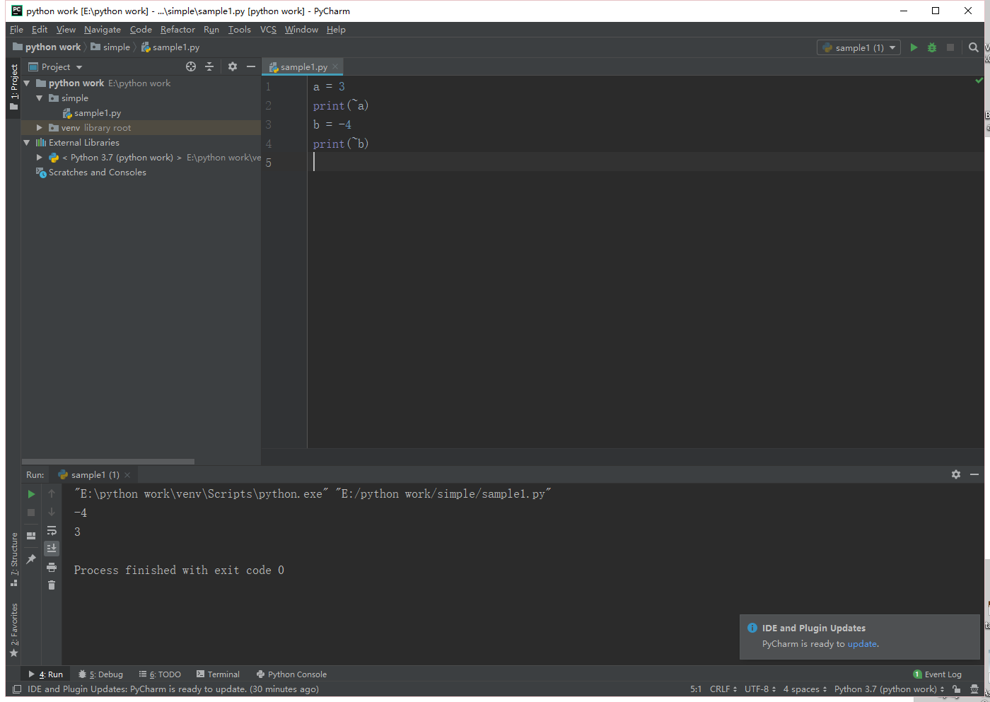This screenshot has width=990, height=702.
Task: Open the Navigate menu
Action: [x=103, y=30]
